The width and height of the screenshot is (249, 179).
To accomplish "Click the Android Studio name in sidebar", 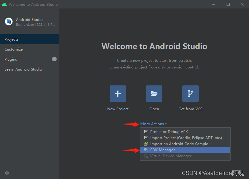I will click(x=29, y=20).
